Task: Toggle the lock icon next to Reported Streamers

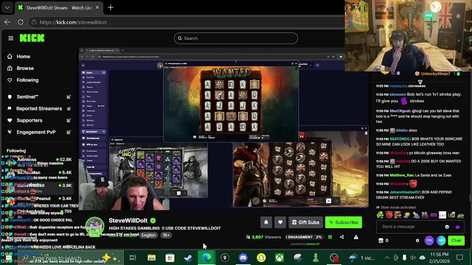Action: tap(69, 109)
